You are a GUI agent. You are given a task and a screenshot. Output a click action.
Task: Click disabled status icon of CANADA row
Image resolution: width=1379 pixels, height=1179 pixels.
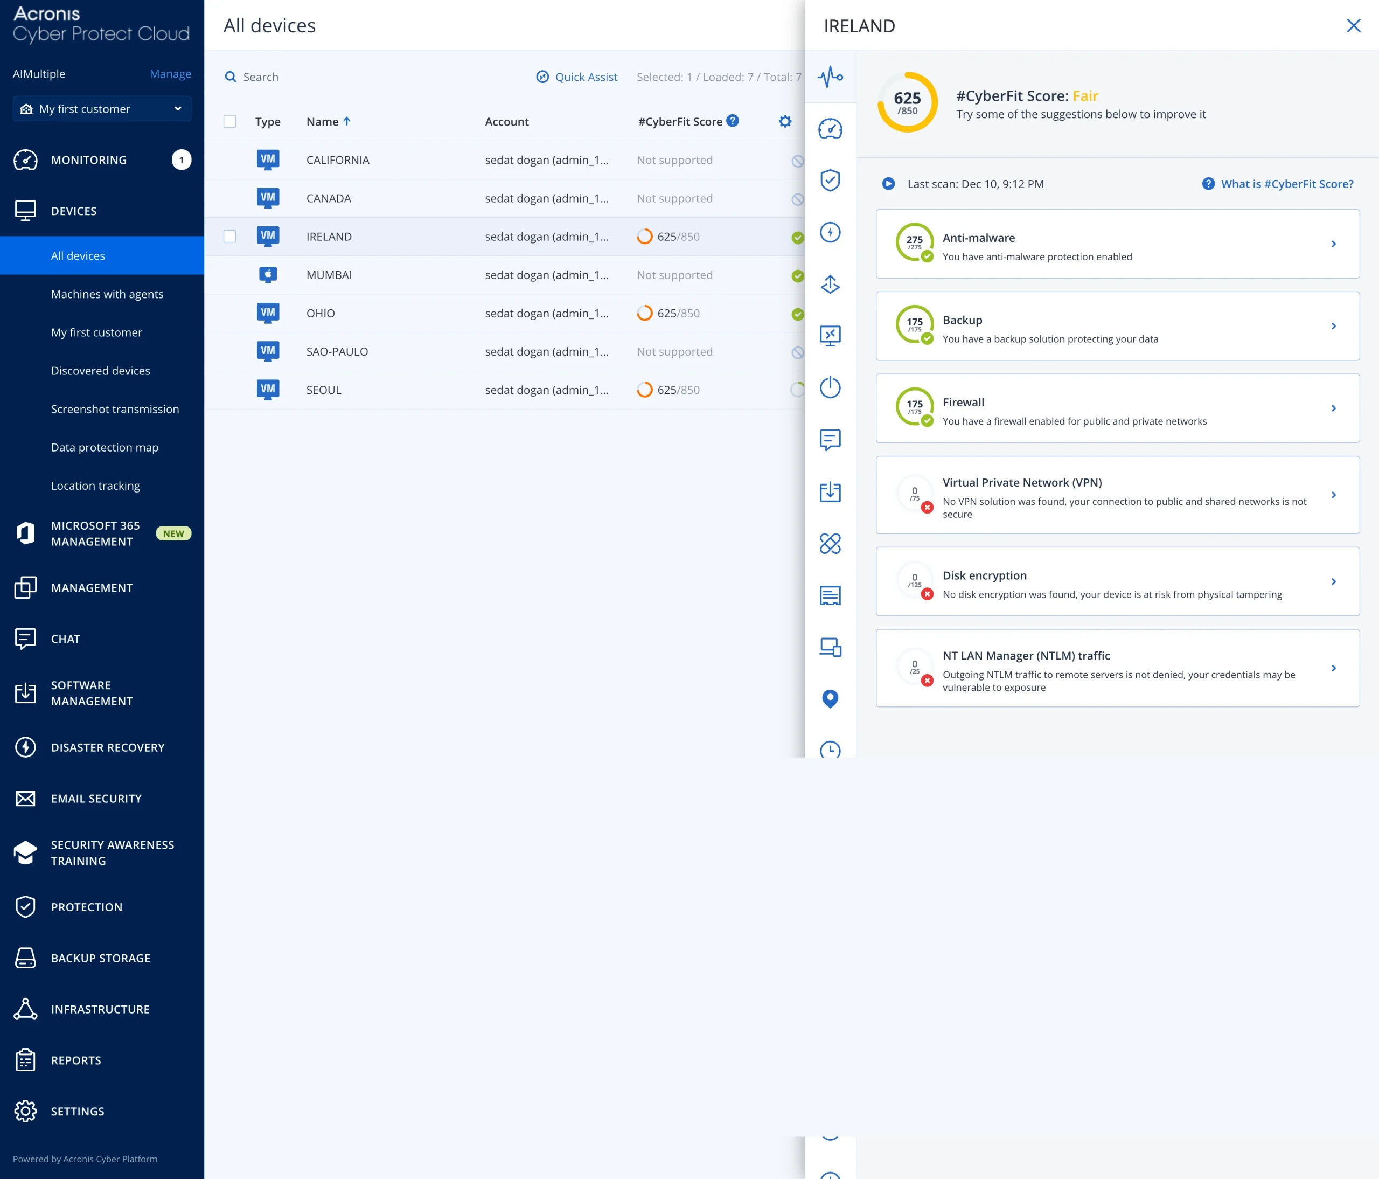[797, 199]
